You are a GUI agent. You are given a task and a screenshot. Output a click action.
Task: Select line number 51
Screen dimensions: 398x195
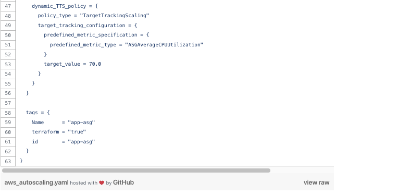[x=8, y=45]
